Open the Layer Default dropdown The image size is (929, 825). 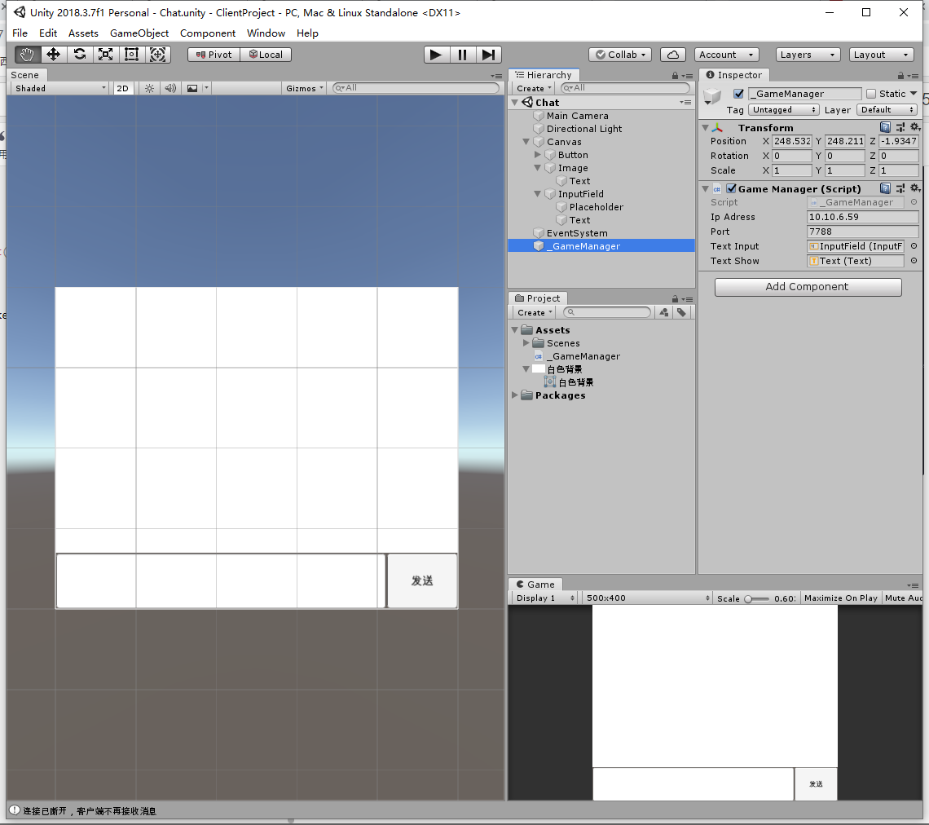tap(887, 109)
